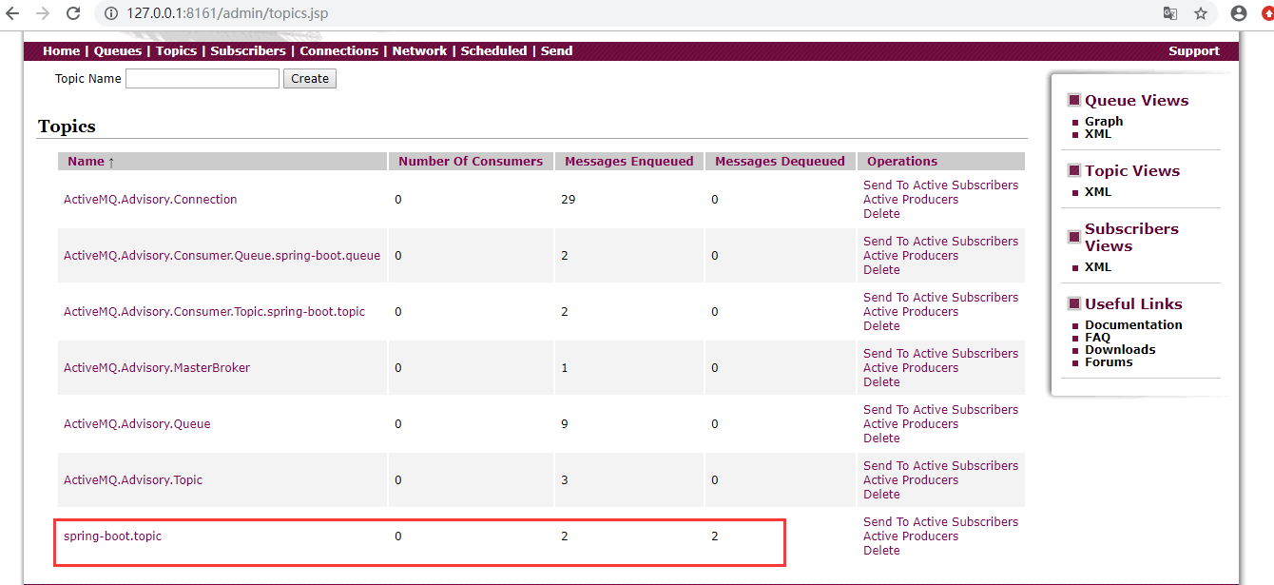
Task: Click the address bar URL
Action: pos(228,13)
